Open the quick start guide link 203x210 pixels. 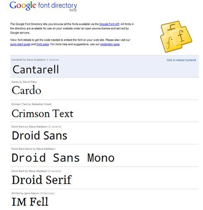pyautogui.click(x=20, y=44)
